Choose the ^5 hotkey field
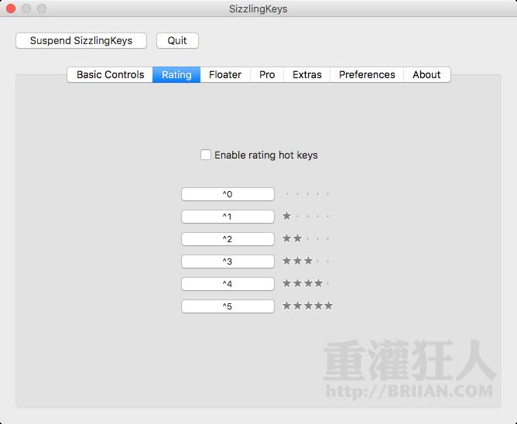Screen dimensions: 517x424 tap(228, 306)
